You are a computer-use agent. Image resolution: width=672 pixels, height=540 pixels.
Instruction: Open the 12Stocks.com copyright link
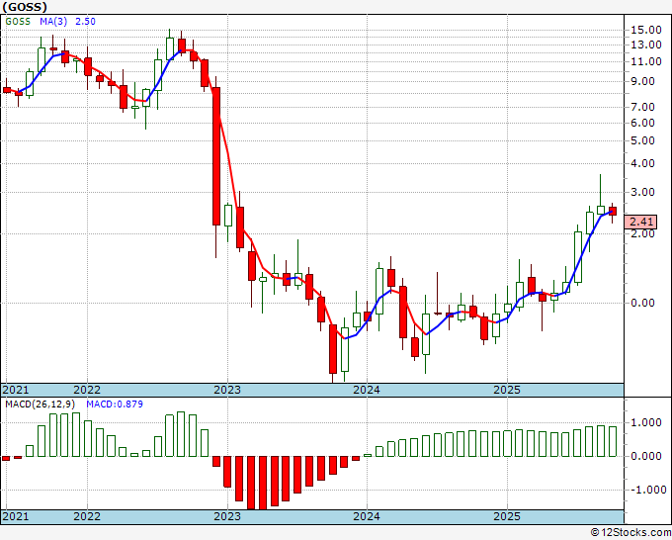tap(630, 533)
